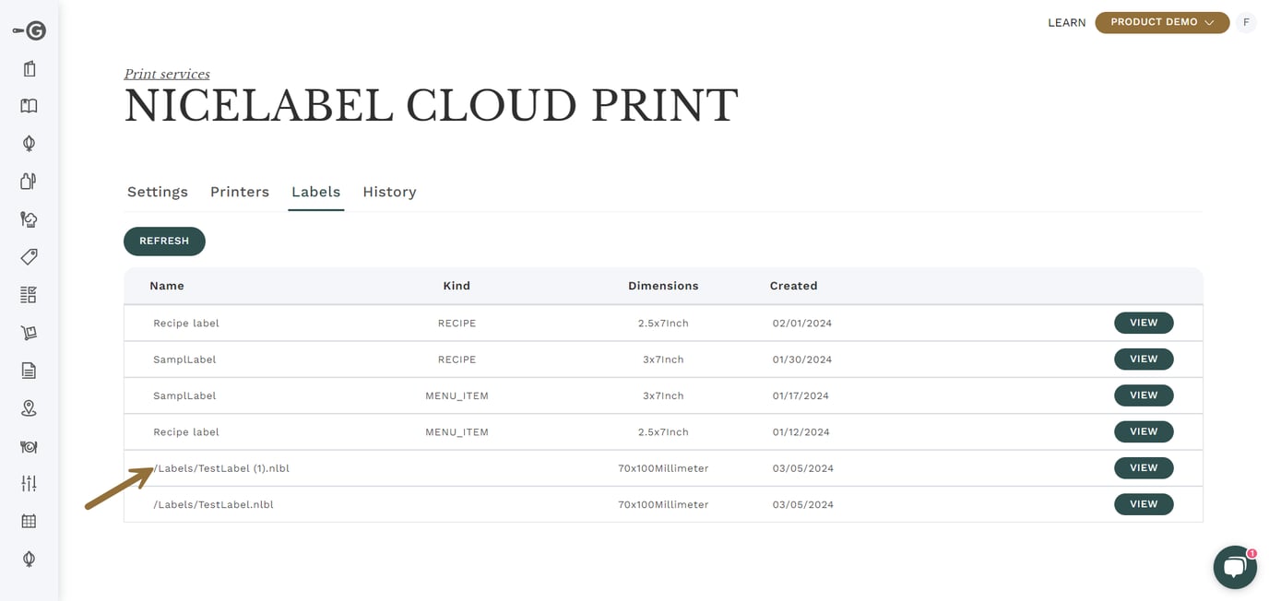
Task: Select the calendar grid icon in the sidebar
Action: 28,520
